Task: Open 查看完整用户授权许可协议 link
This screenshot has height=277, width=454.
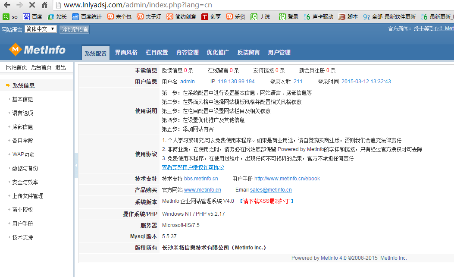Action: click(x=193, y=167)
